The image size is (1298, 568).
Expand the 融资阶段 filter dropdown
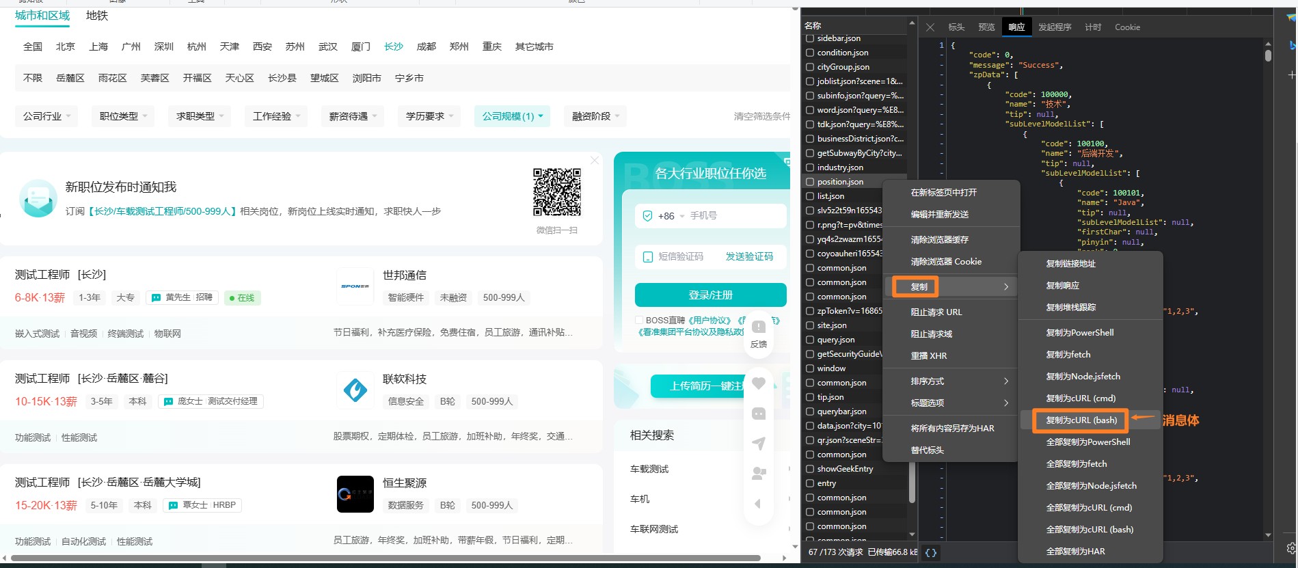tap(595, 116)
